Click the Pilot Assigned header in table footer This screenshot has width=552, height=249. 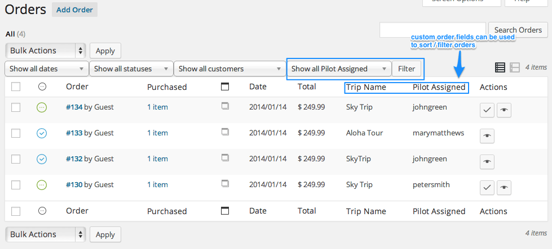[439, 211]
